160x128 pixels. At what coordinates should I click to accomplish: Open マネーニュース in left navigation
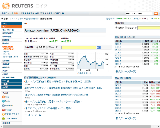coord(8,30)
